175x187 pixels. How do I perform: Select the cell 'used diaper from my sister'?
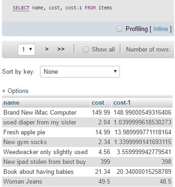(x=46, y=122)
